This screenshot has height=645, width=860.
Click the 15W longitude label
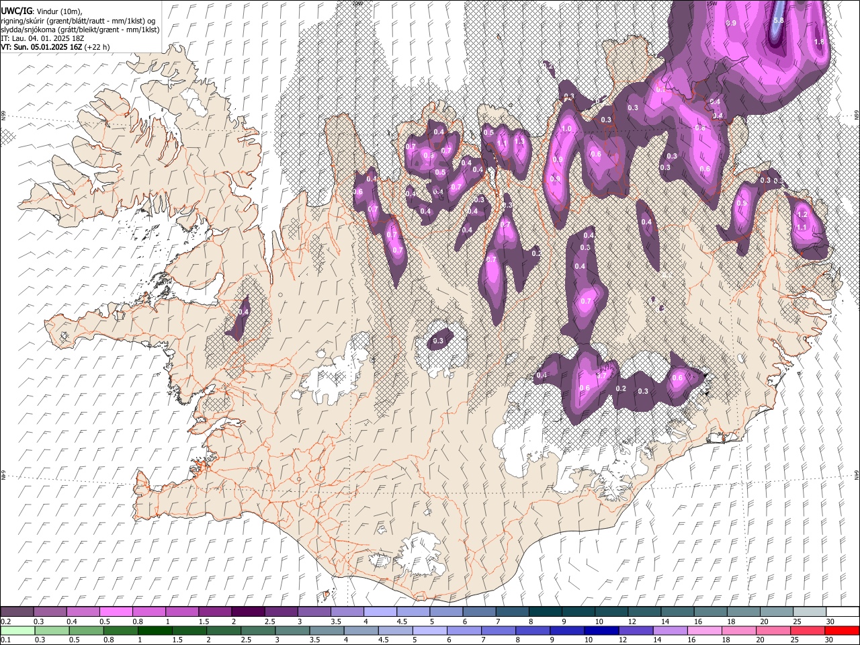pos(712,3)
